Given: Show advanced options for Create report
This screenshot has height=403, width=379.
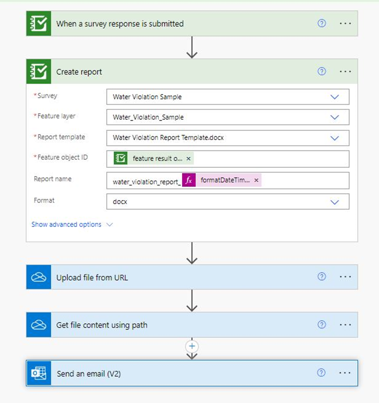Looking at the screenshot, I should pos(72,225).
